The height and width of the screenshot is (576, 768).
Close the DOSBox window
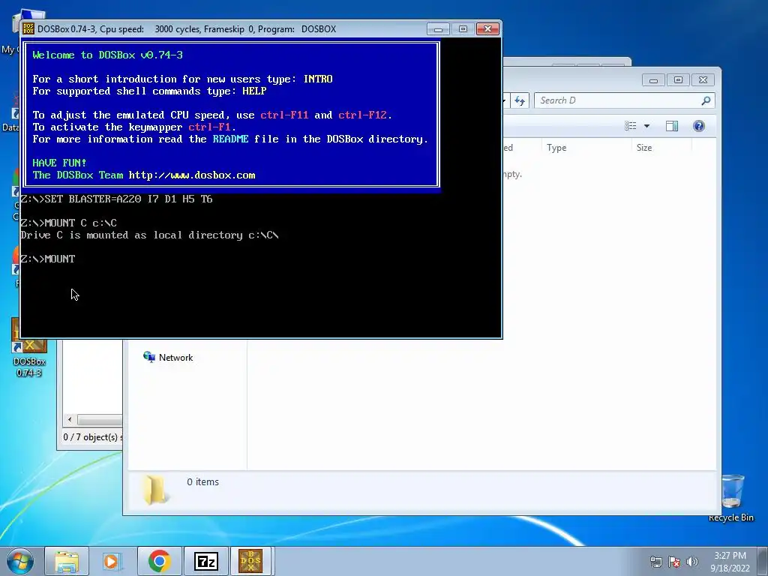487,29
